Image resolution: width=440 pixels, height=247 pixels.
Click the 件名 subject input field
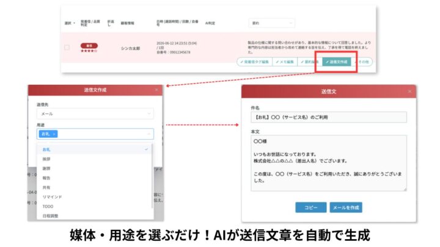(329, 117)
